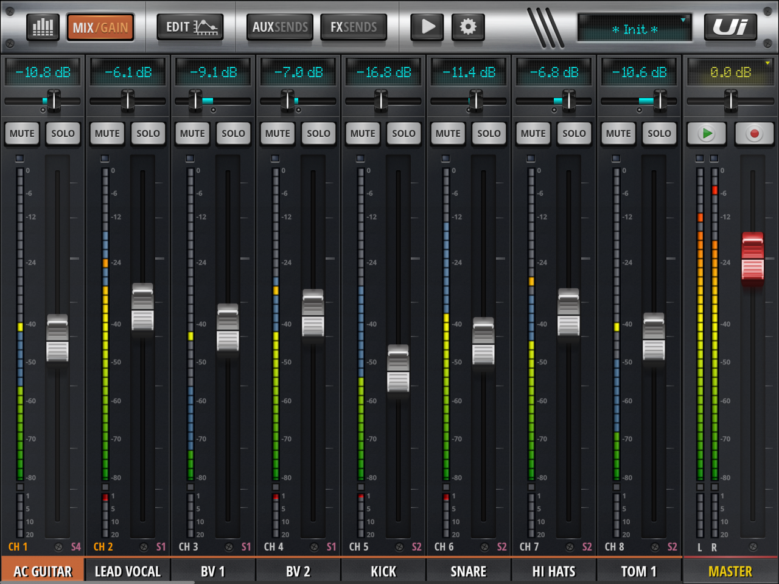Open the master 0.0 dB display dropdown
This screenshot has width=779, height=584.
click(x=730, y=72)
